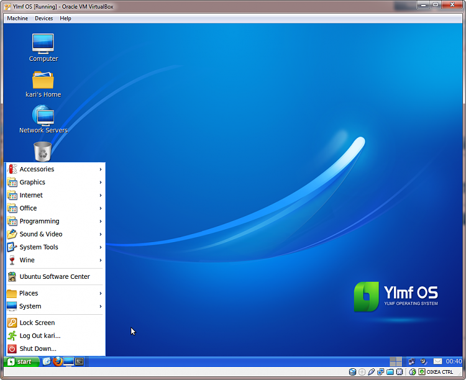The height and width of the screenshot is (380, 466).
Task: Click VirtualBox optical disc status icon
Action: [x=362, y=372]
